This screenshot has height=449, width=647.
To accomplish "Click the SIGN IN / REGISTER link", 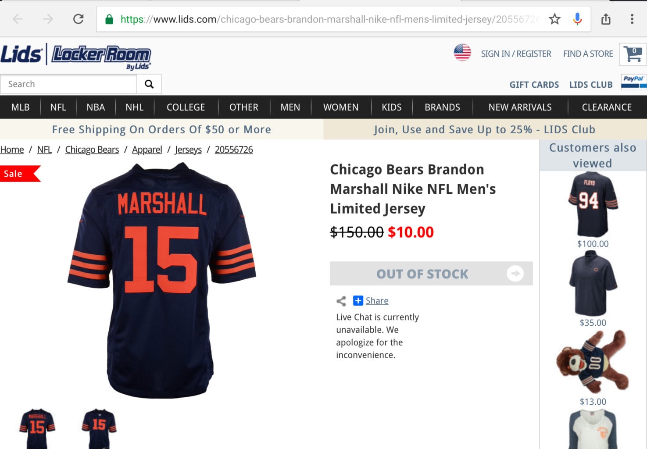I will tap(516, 53).
